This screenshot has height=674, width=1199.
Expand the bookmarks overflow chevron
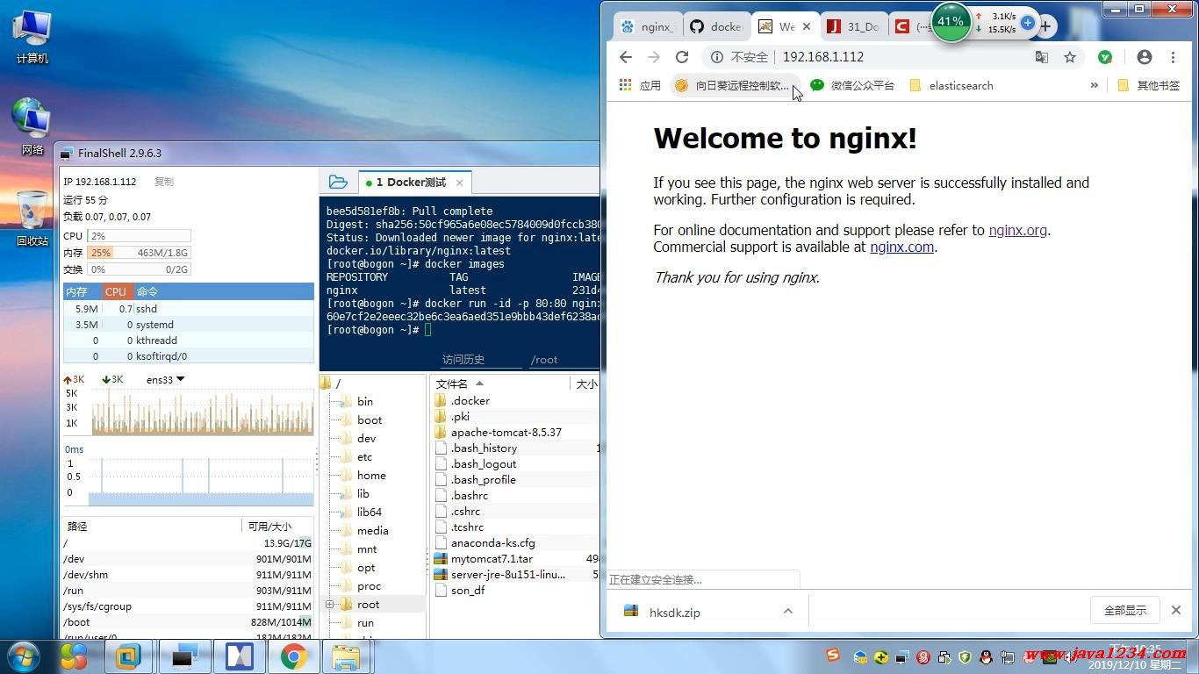[x=1094, y=85]
